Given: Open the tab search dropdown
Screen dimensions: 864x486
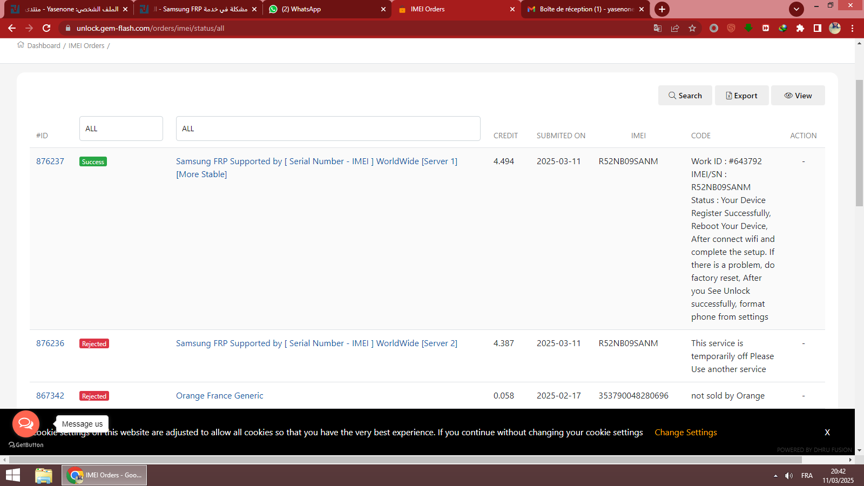Looking at the screenshot, I should (x=796, y=9).
